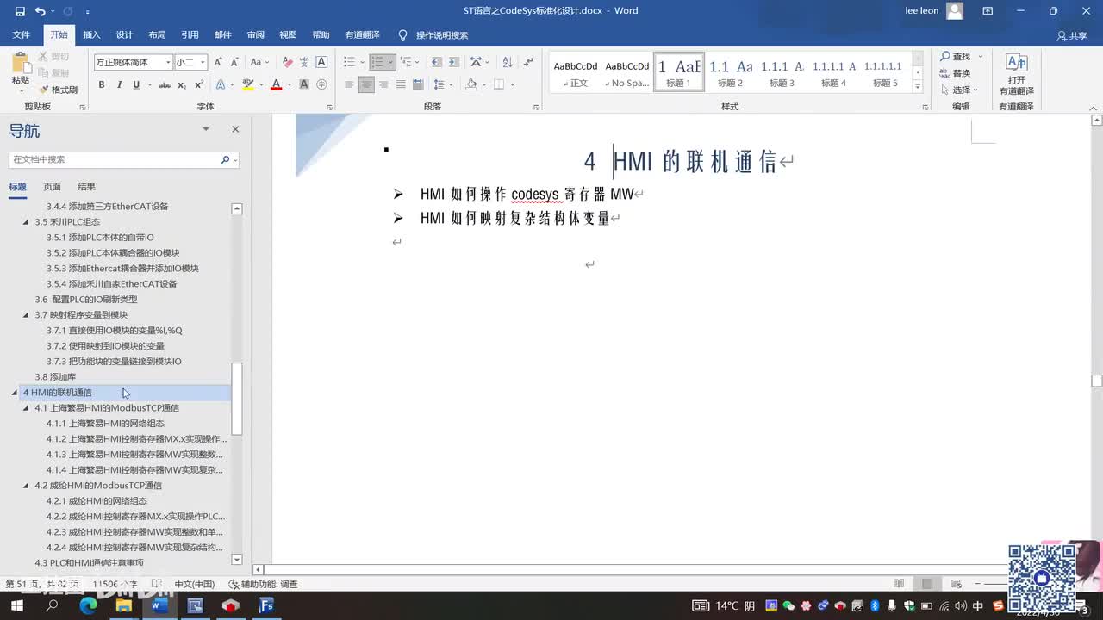
Task: Switch to 布局 ribbon tab
Action: (157, 35)
